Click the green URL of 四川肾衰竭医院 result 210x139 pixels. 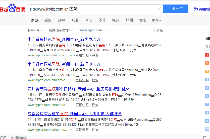pos(48,105)
